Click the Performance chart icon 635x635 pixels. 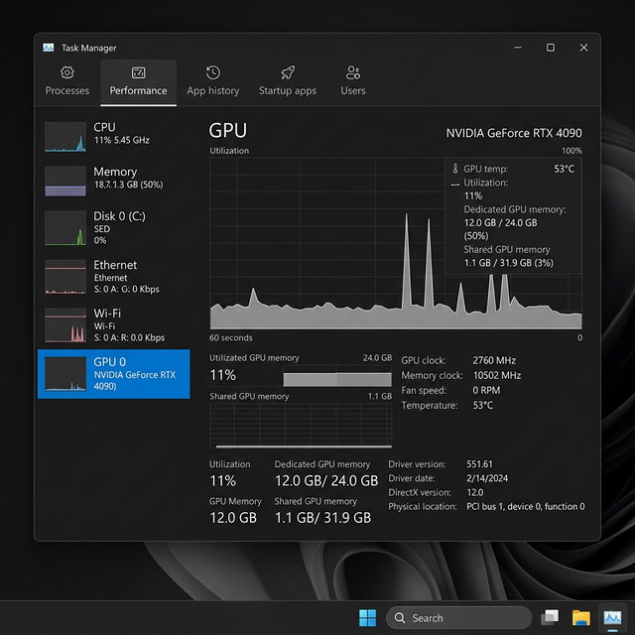point(139,72)
